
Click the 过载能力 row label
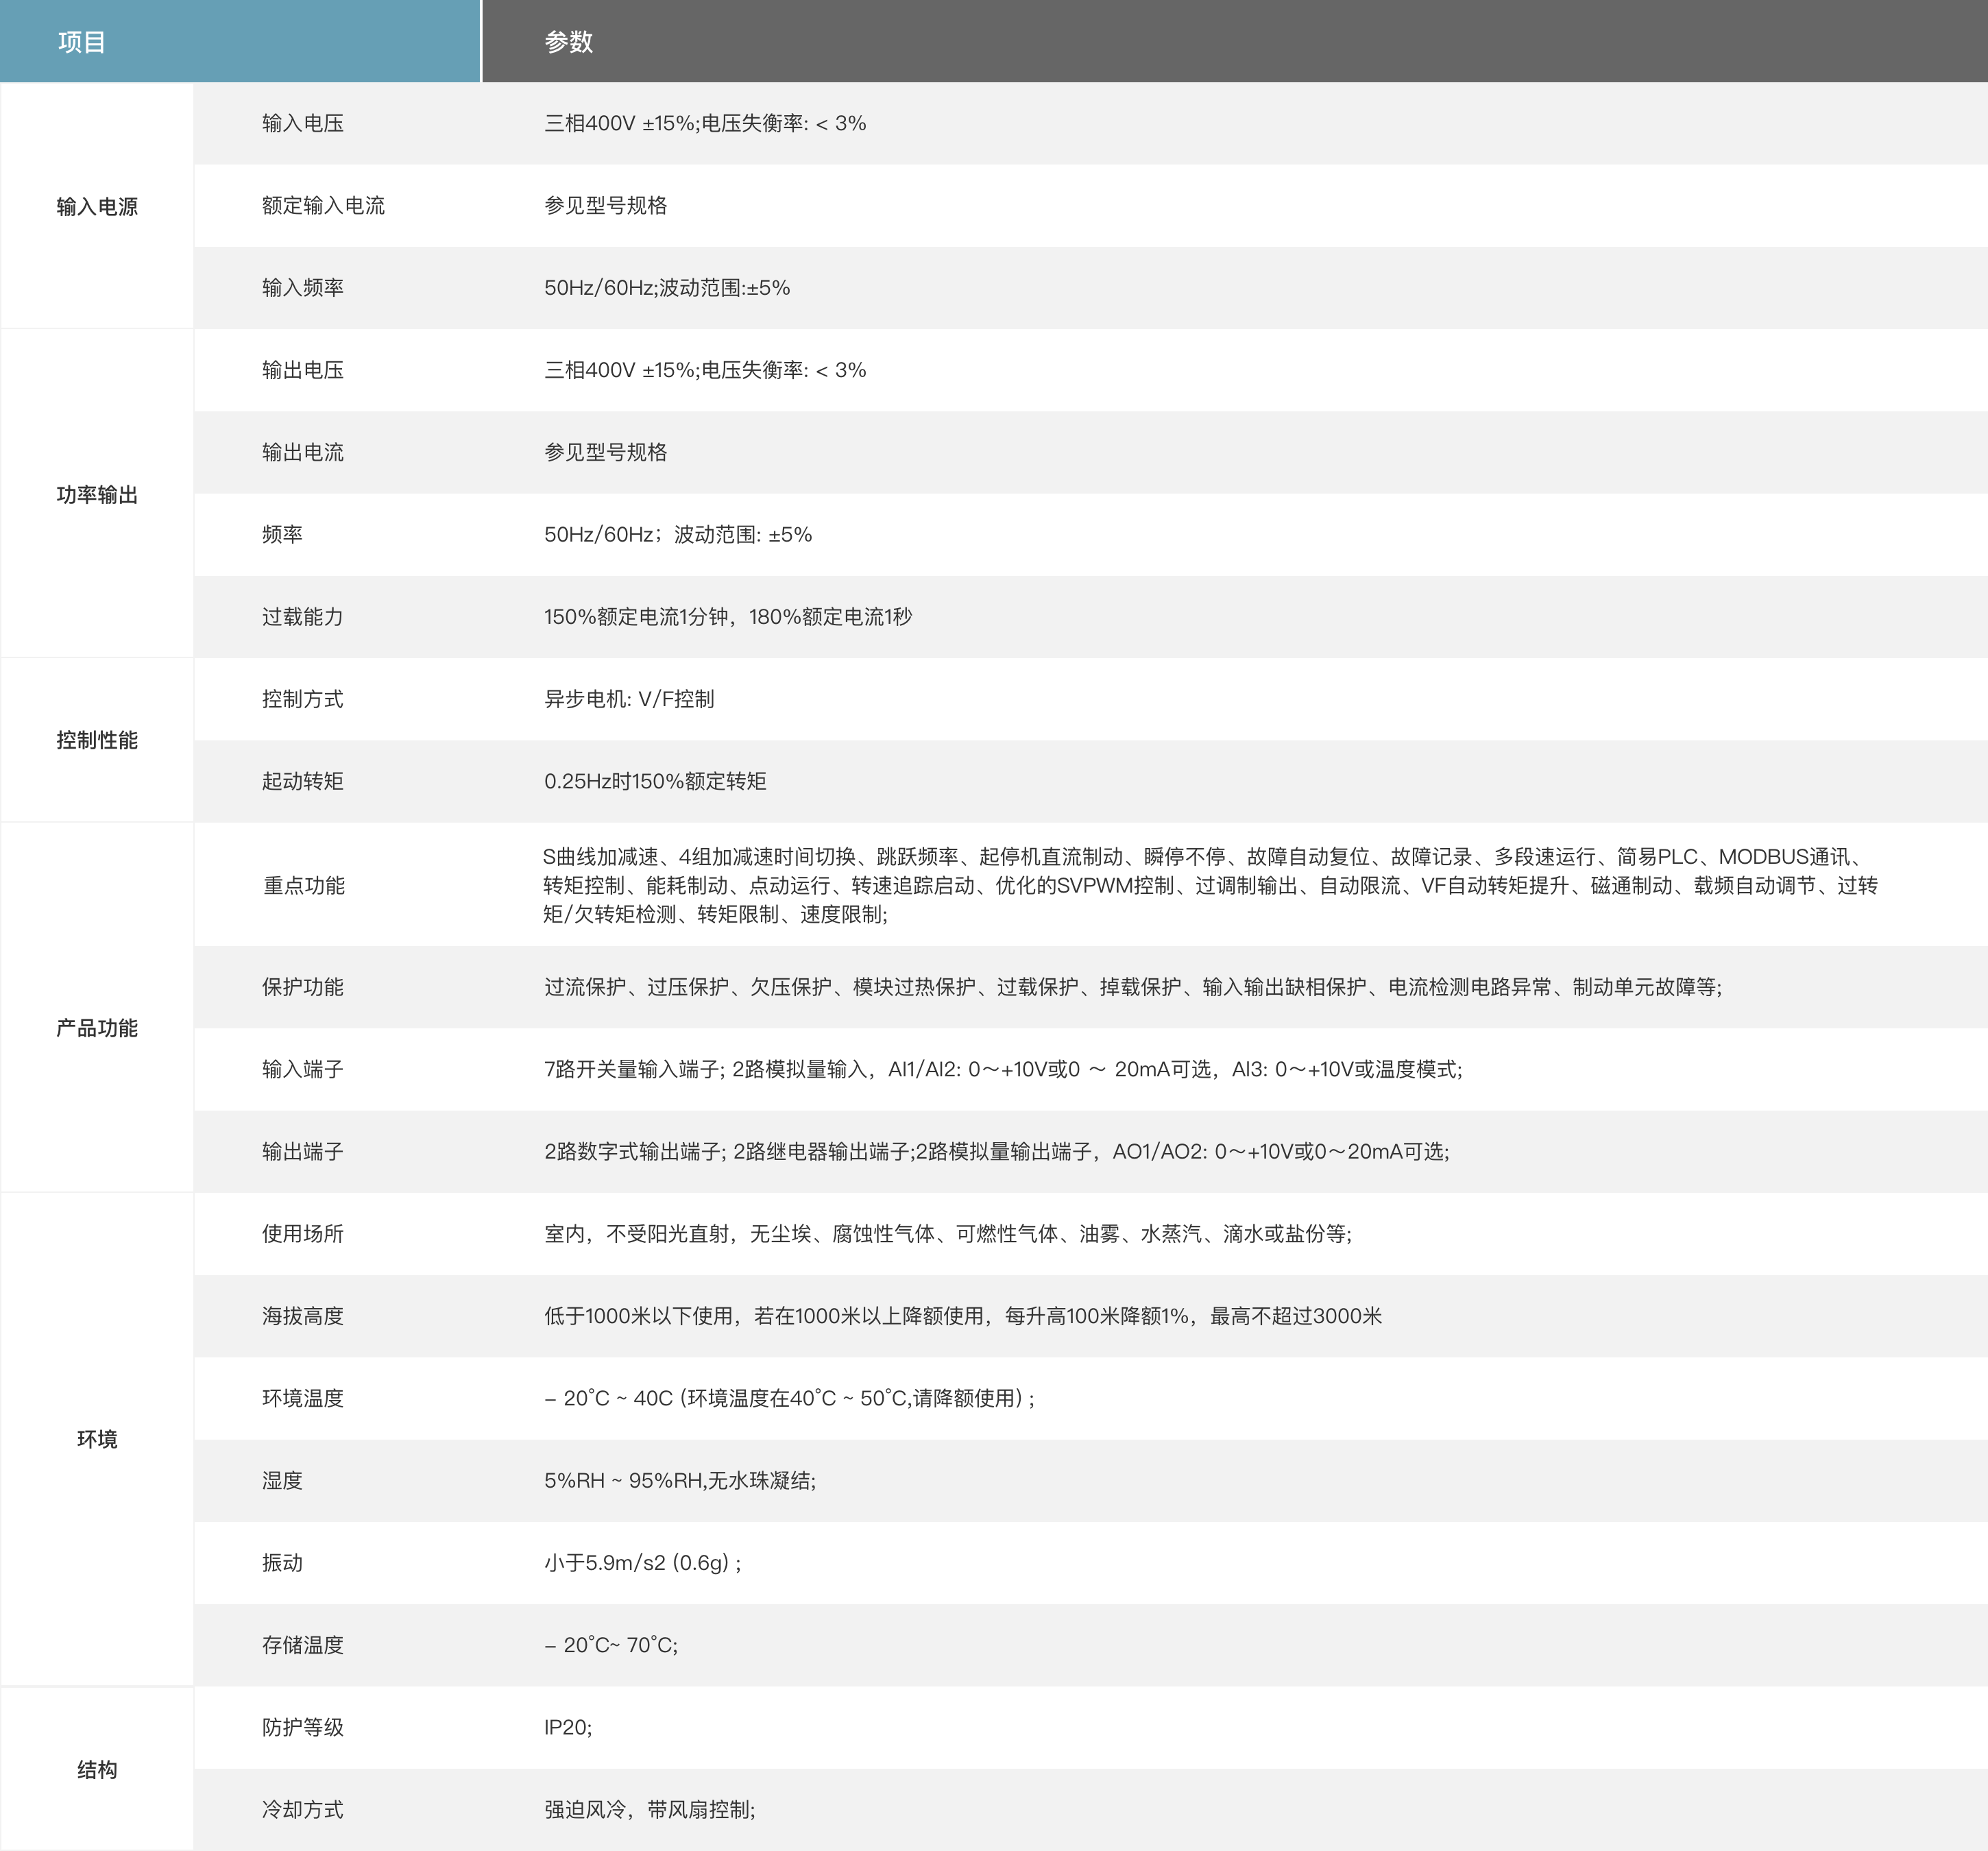point(302,616)
